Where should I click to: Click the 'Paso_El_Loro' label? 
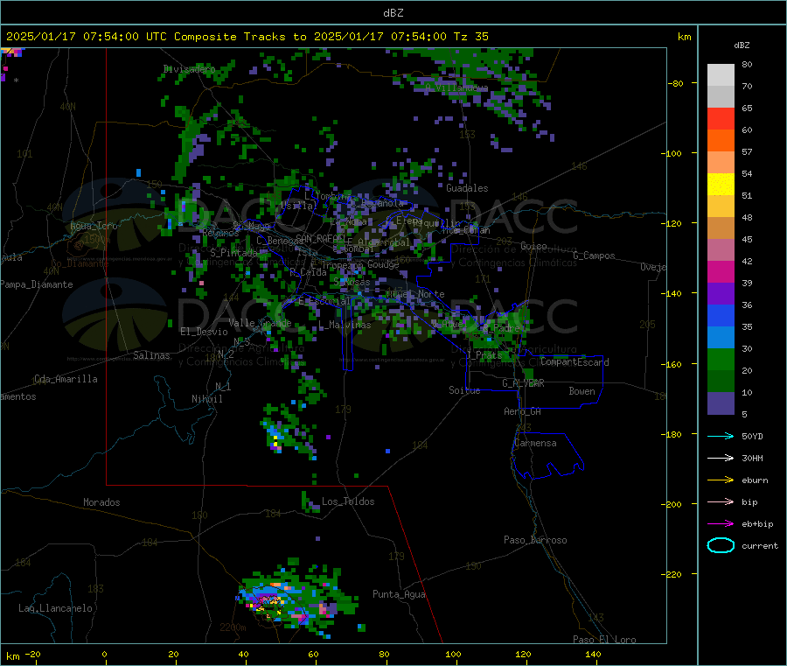(604, 640)
